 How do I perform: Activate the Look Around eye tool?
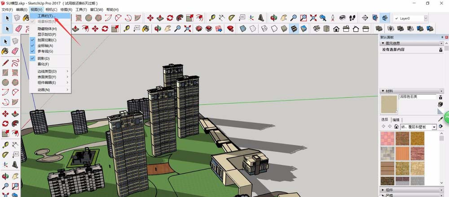point(343,18)
